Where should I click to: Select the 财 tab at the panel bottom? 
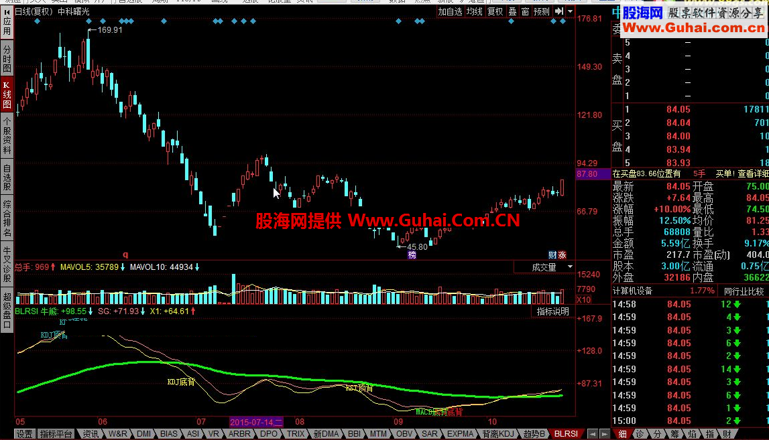click(727, 434)
